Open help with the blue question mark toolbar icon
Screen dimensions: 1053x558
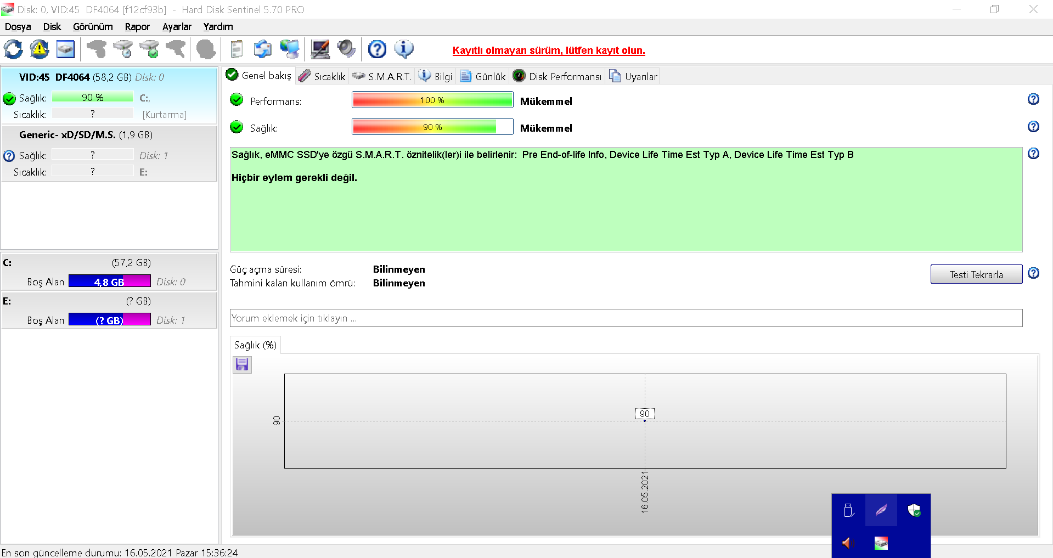(x=377, y=49)
